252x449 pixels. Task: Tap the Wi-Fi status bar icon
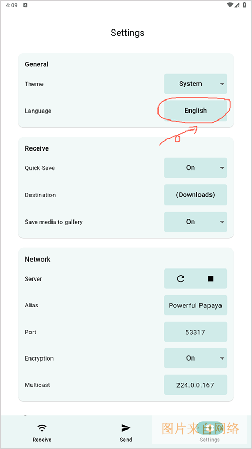point(230,5)
